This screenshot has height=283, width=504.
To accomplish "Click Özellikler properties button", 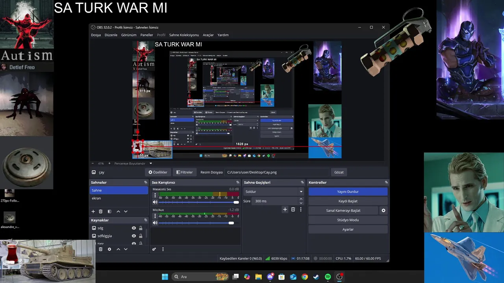I will pos(158,172).
